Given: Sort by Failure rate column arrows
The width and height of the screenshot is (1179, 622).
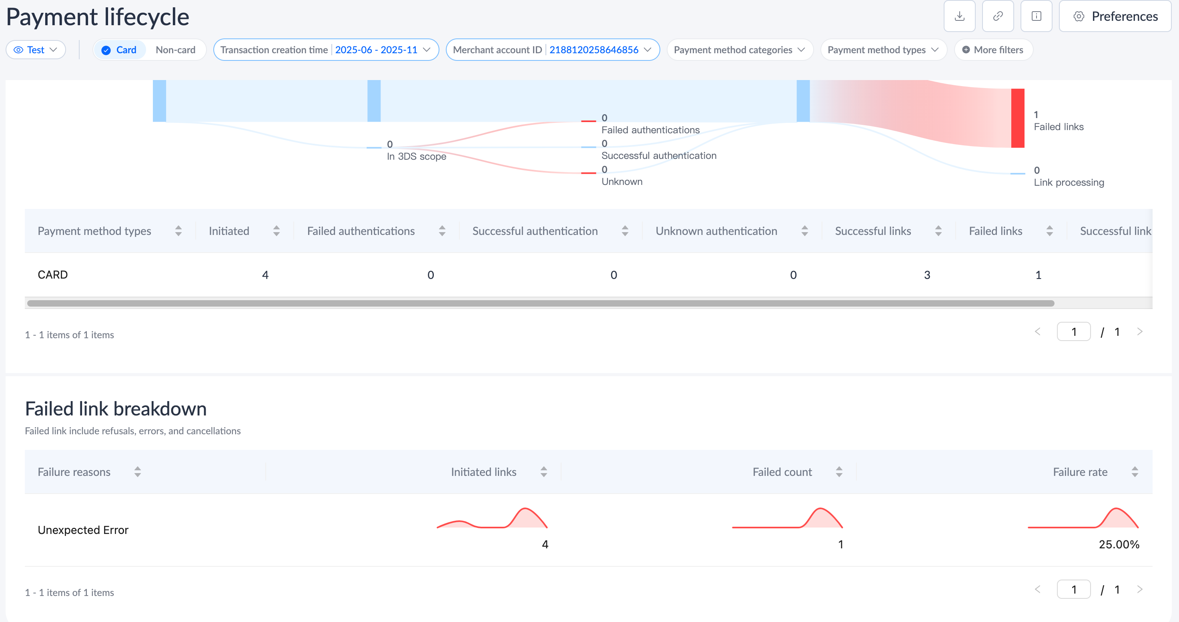Looking at the screenshot, I should (1135, 472).
